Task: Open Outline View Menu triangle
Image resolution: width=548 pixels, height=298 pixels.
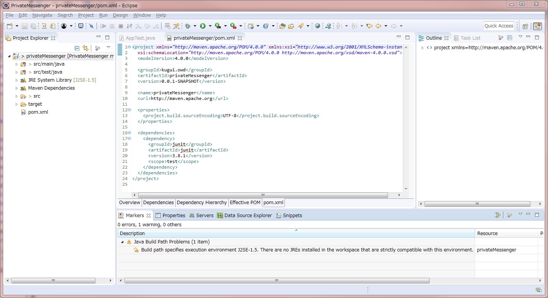Action: [x=520, y=37]
